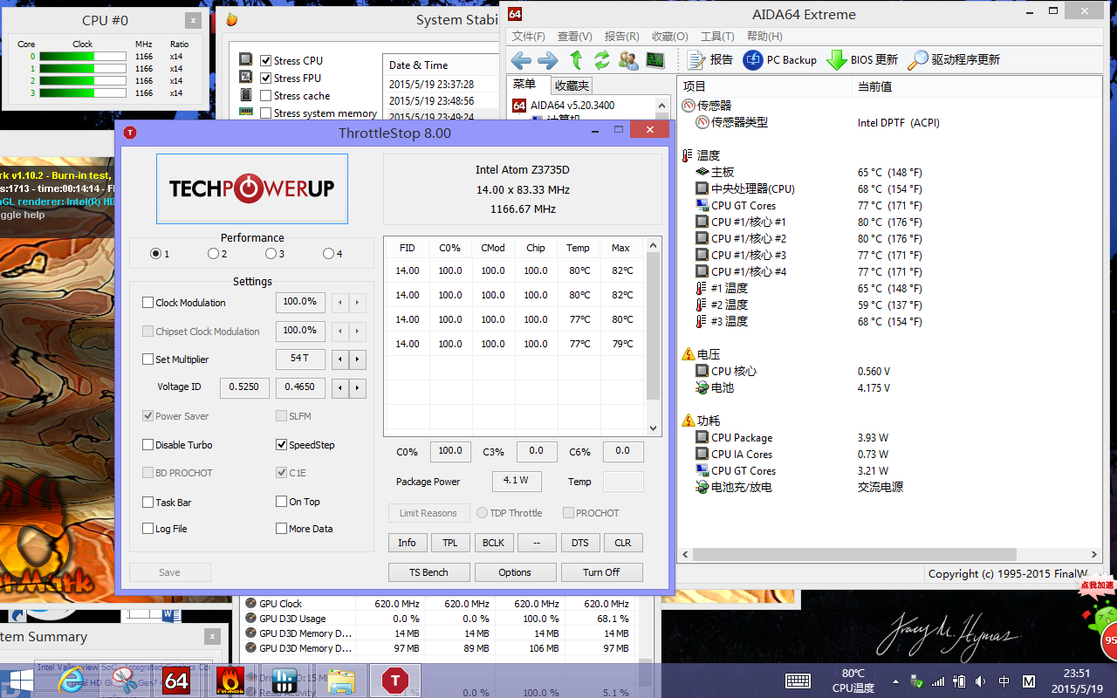Image resolution: width=1117 pixels, height=698 pixels.
Task: Open the touch keyboard tray icon
Action: point(798,681)
